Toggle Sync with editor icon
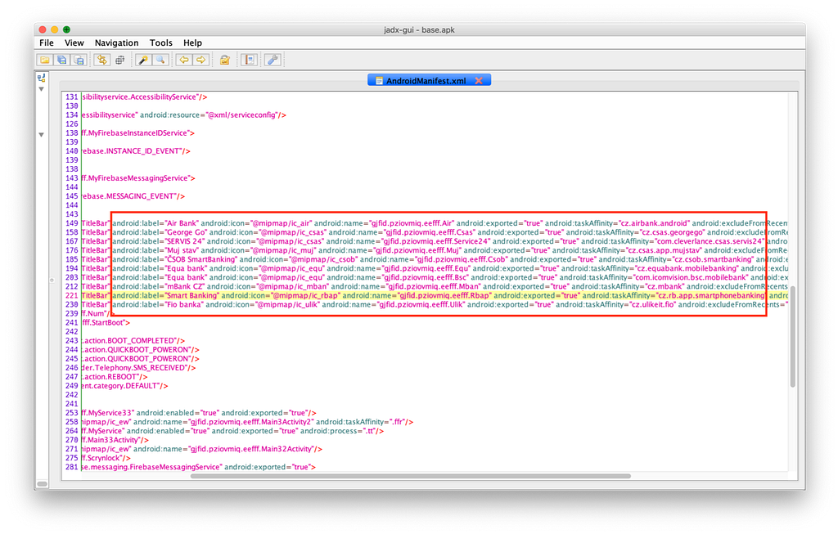 [101, 60]
